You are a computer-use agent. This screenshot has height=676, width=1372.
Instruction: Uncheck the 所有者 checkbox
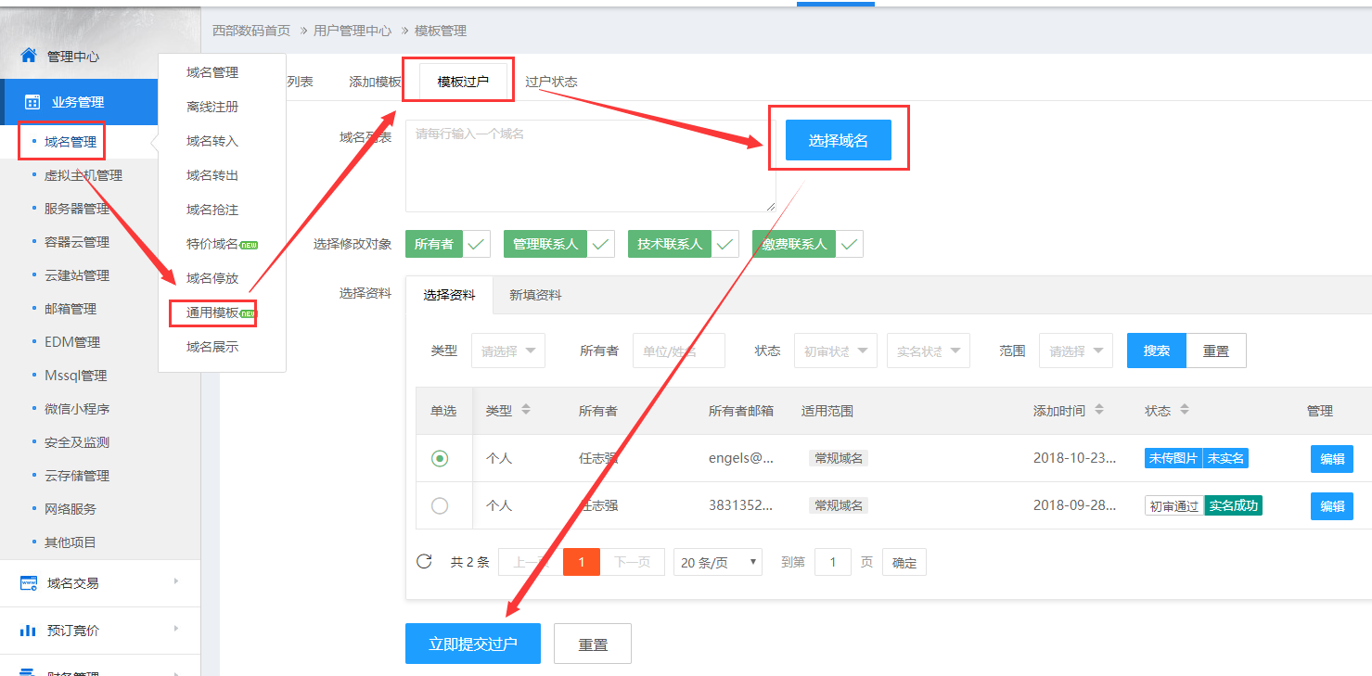(477, 245)
